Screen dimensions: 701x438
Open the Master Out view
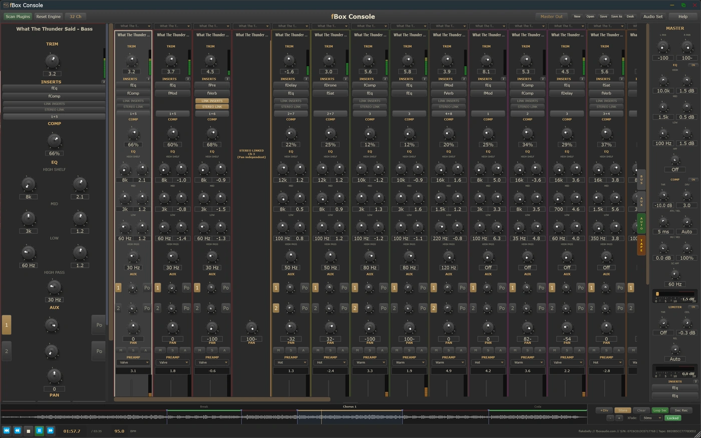[x=551, y=17]
